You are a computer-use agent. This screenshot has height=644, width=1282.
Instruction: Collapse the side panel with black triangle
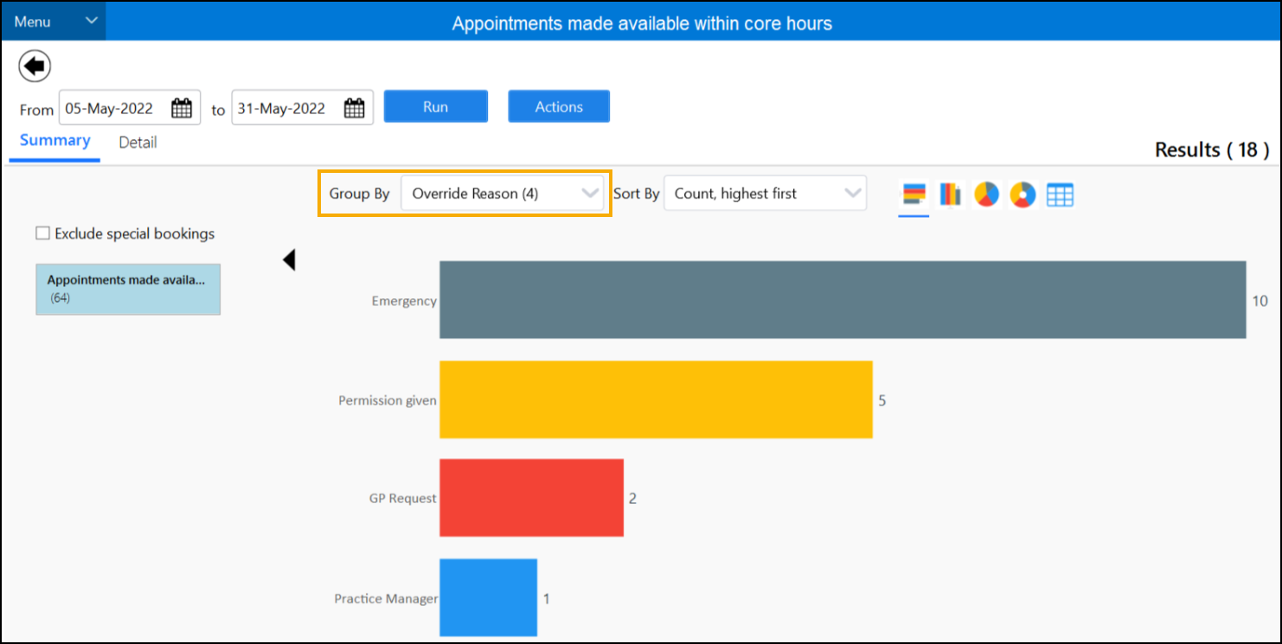click(x=290, y=259)
